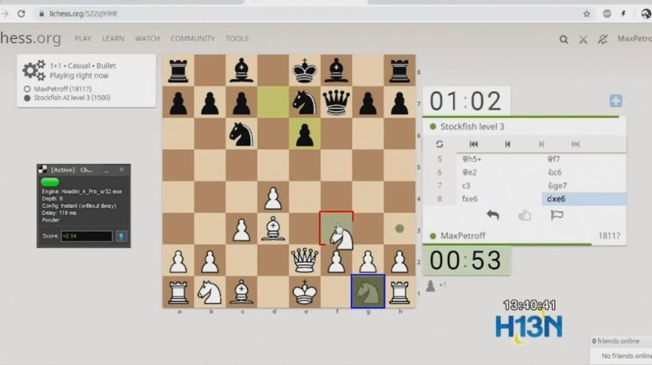
Task: Select move dxe6 in the move list
Action: pos(556,199)
